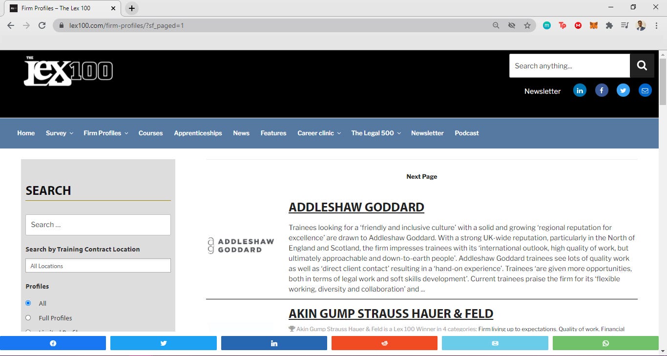This screenshot has height=356, width=667.
Task: Click the green m extension icon
Action: 547,25
